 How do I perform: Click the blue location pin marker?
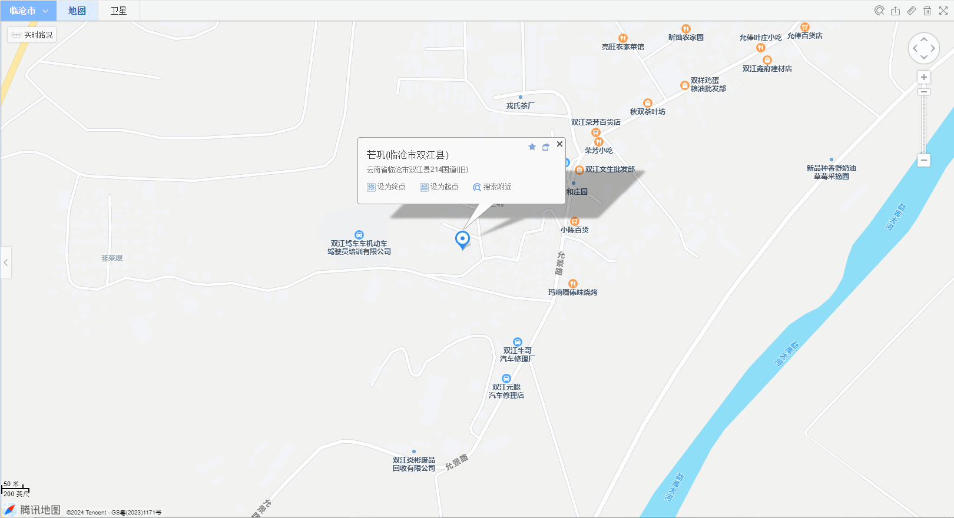462,240
